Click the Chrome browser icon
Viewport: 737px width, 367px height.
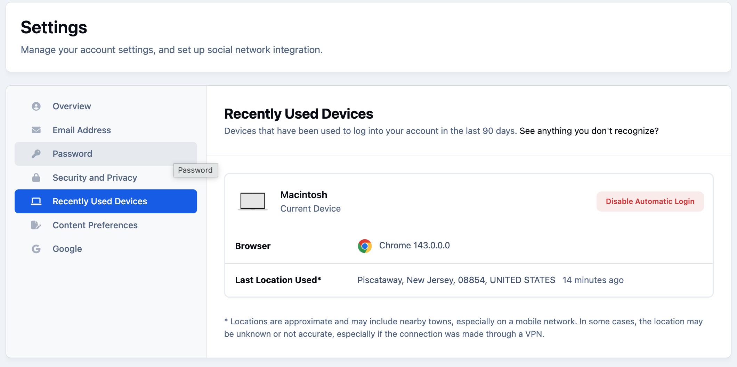point(365,246)
